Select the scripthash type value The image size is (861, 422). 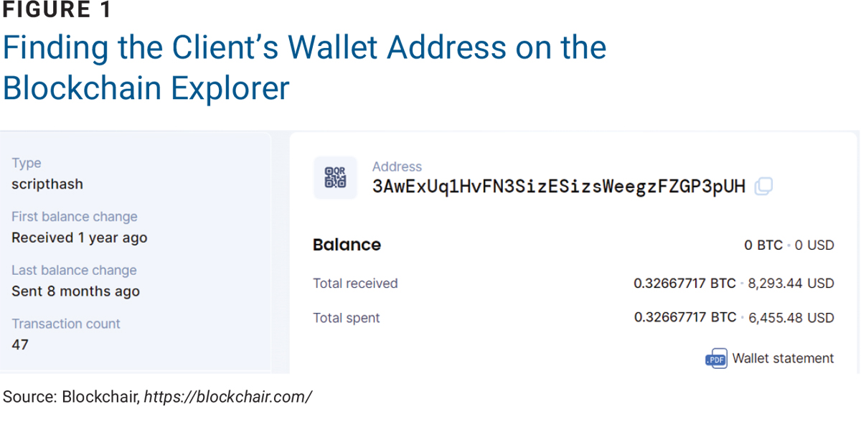pyautogui.click(x=47, y=184)
